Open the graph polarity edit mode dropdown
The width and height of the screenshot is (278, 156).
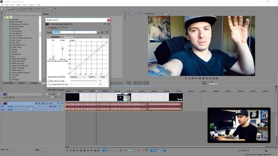coord(78,77)
